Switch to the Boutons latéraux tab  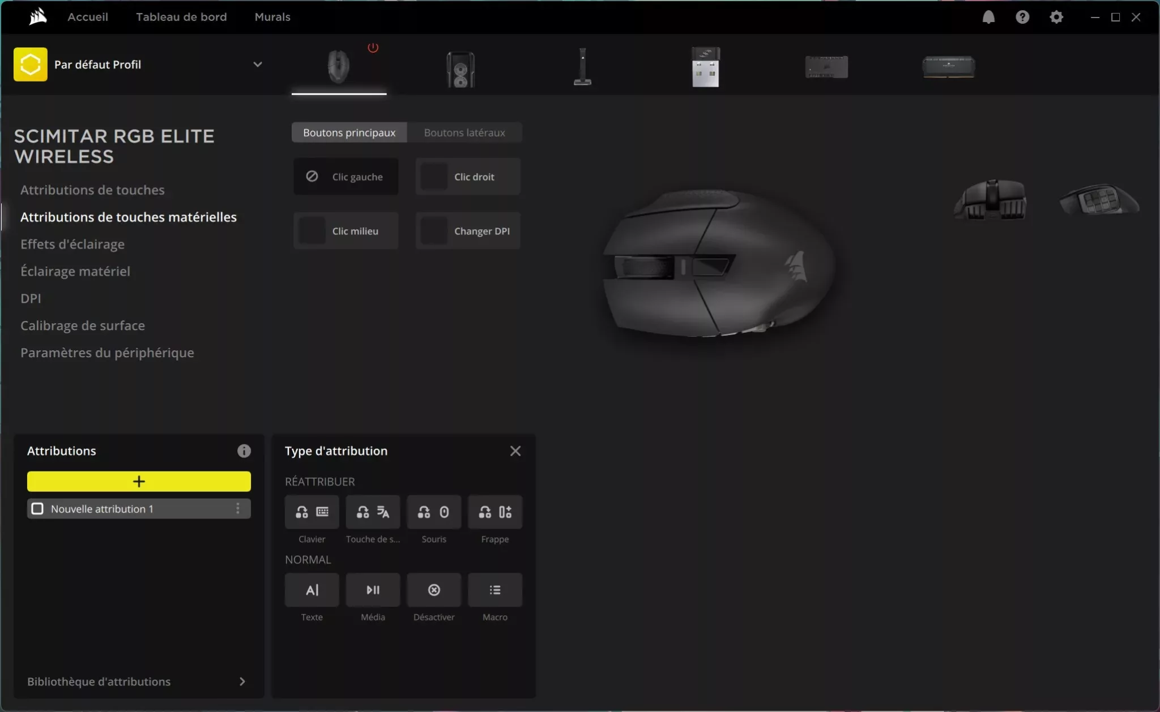(464, 132)
